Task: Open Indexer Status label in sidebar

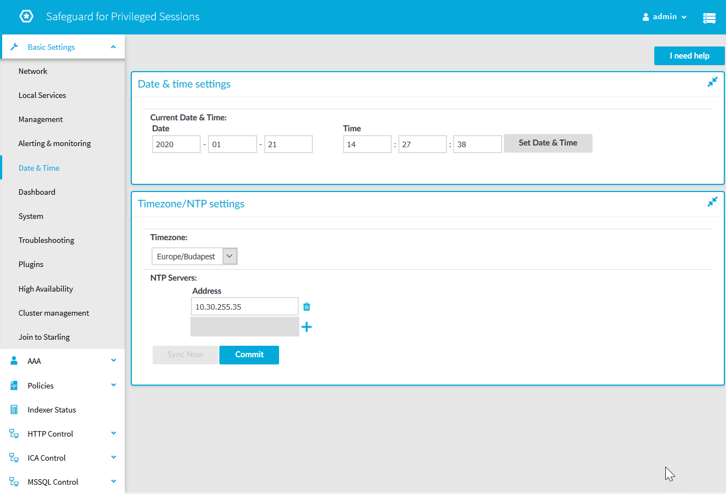Action: click(52, 410)
